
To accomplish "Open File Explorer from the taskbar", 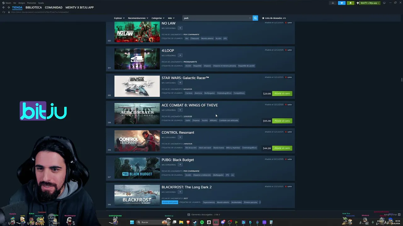I will (x=181, y=222).
